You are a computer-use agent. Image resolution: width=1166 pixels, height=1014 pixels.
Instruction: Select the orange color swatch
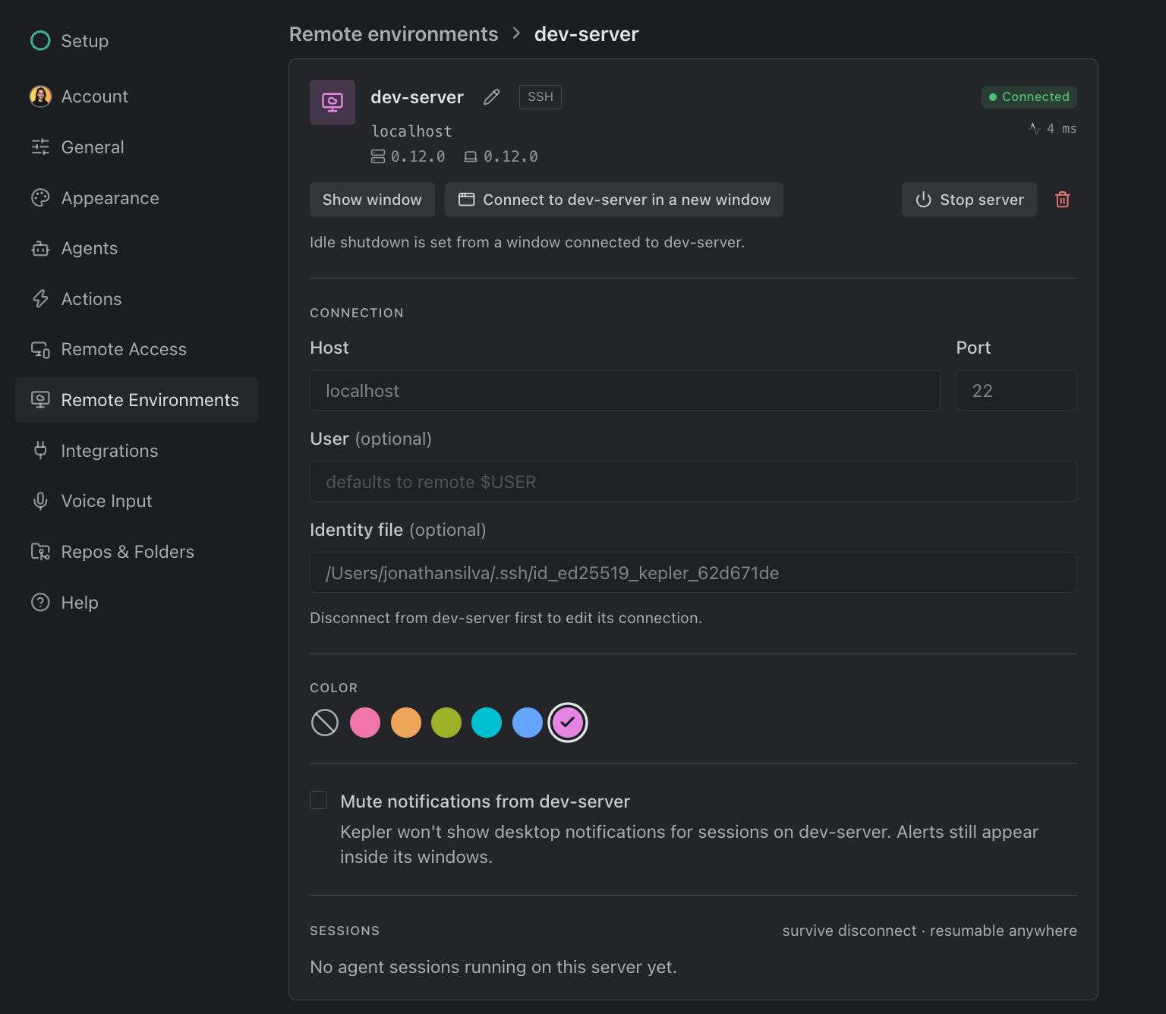pos(406,723)
